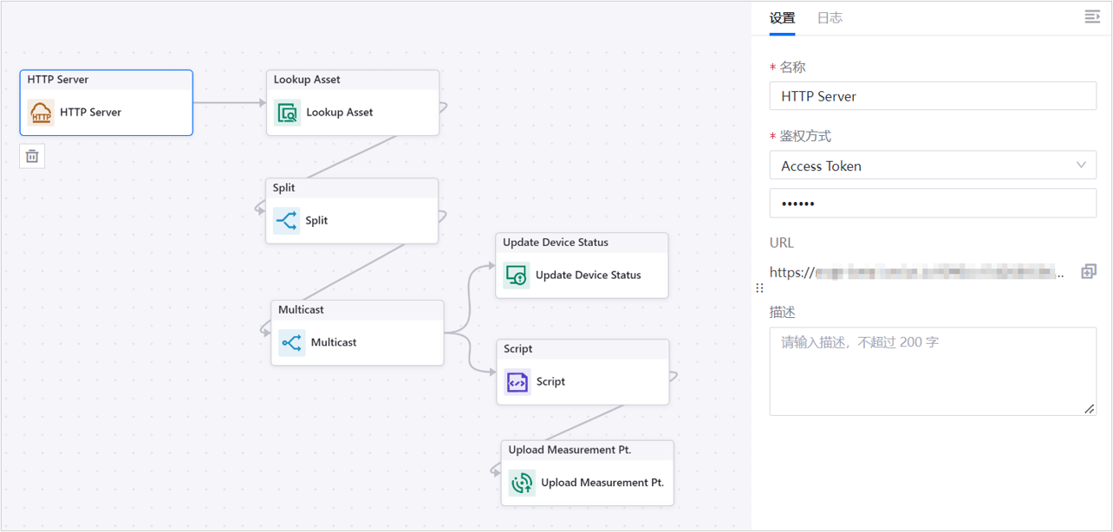The image size is (1113, 532).
Task: Click the Multicast node title header
Action: pyautogui.click(x=357, y=309)
